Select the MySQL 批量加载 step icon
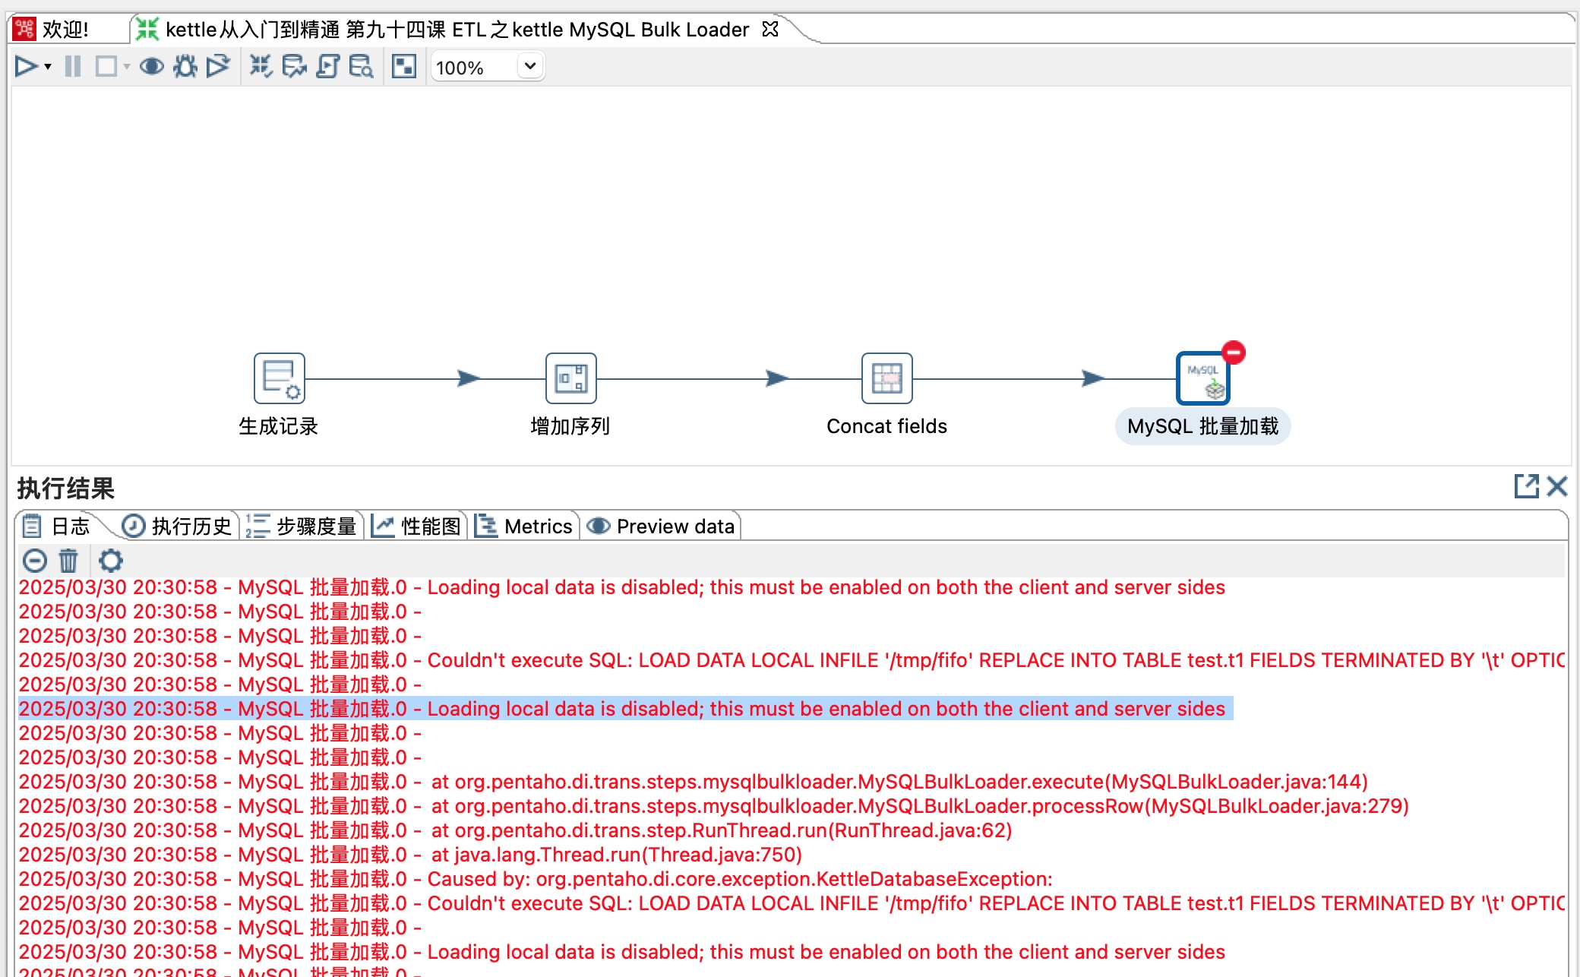This screenshot has height=977, width=1580. (1202, 378)
